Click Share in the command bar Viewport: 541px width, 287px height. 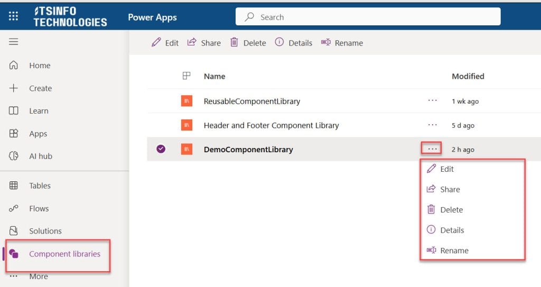tap(204, 42)
